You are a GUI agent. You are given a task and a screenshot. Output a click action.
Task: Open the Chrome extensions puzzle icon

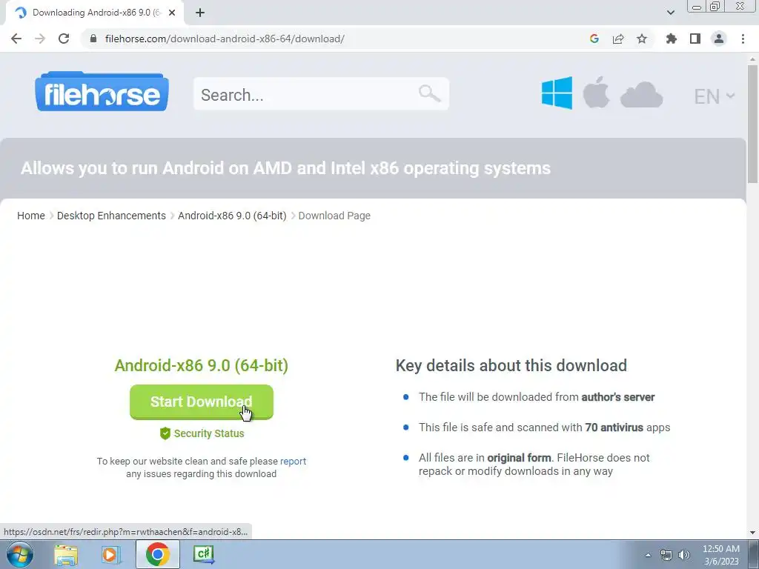(x=671, y=39)
